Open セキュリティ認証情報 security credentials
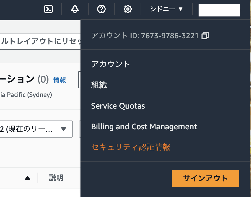Screen dimensions: 251x197 [x=131, y=147]
